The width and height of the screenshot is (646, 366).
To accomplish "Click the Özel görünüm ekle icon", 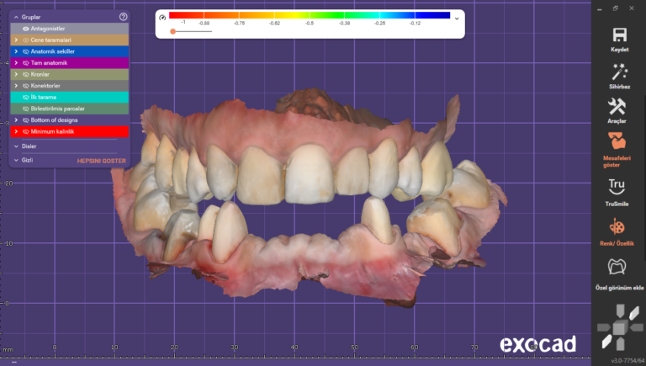I will coord(619,268).
